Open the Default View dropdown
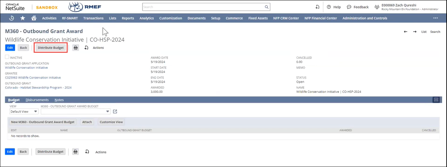 coord(24,112)
